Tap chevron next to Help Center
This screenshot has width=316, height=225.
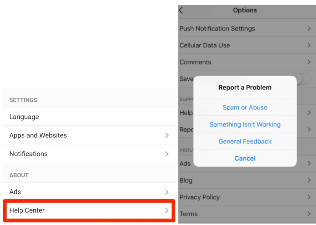[167, 210]
